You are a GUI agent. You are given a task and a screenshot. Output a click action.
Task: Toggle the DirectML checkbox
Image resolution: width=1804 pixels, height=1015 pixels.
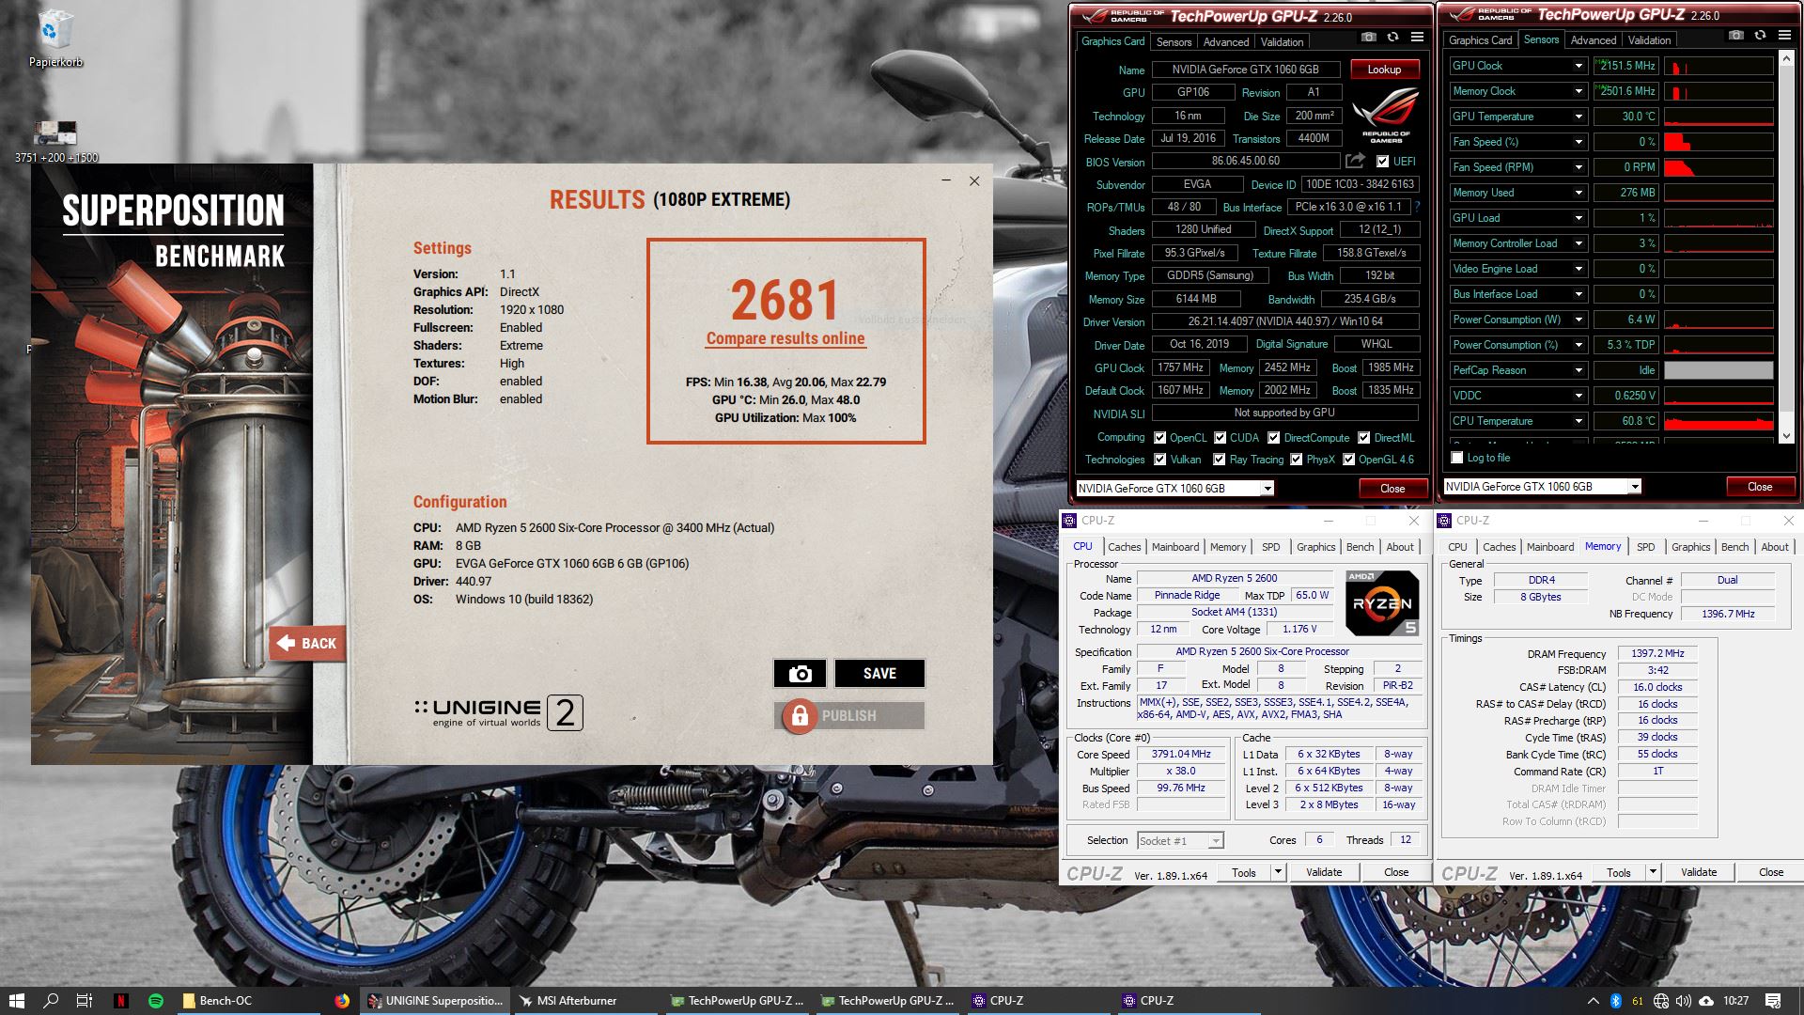1363,438
